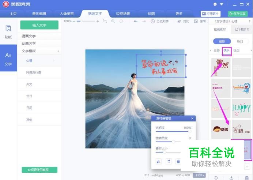Select the 其他 template category
Viewport: 253px width, 180px height.
39,120
